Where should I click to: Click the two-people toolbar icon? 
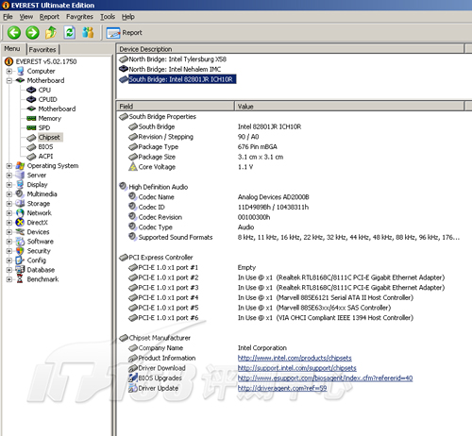click(88, 33)
